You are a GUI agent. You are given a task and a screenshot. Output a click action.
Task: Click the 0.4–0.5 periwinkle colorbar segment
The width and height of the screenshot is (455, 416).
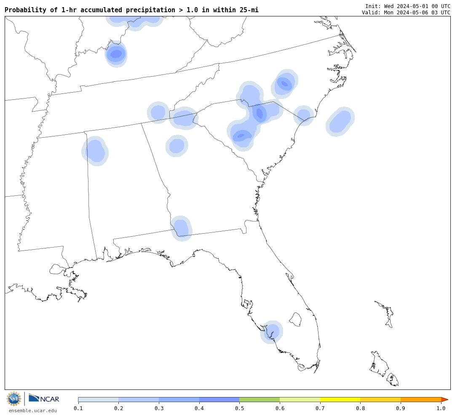click(219, 400)
